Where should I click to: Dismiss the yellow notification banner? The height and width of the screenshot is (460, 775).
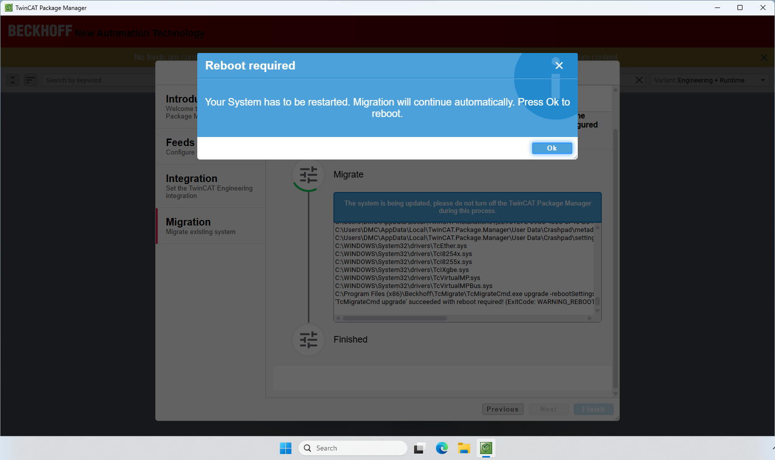(764, 57)
